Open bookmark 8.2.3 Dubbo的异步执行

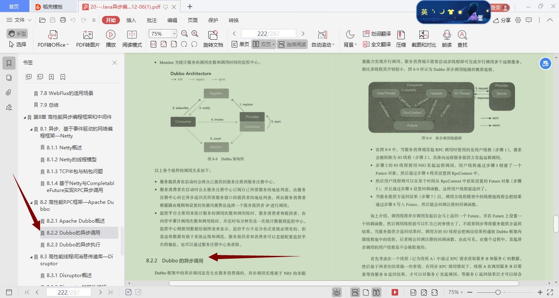(73, 245)
